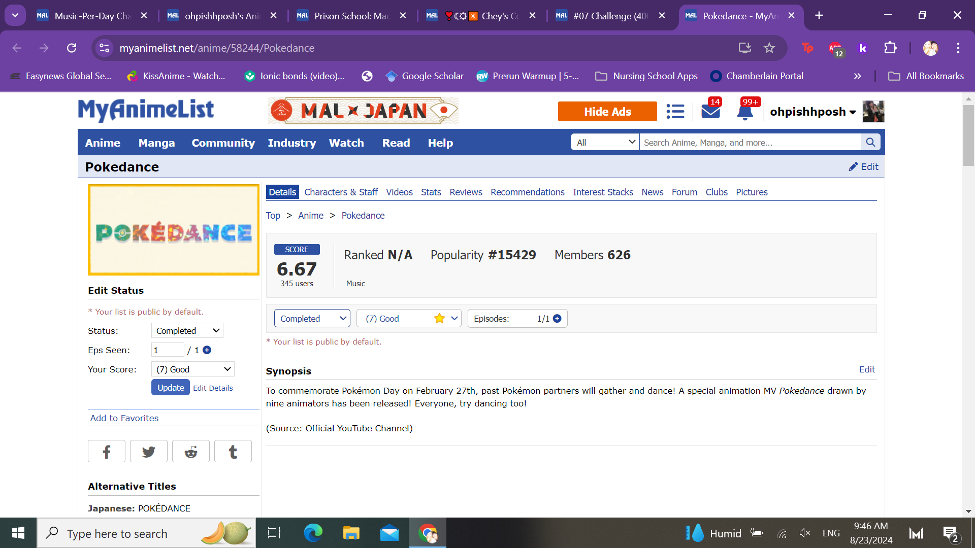The width and height of the screenshot is (975, 548).
Task: Click the search magnifier button
Action: (870, 143)
